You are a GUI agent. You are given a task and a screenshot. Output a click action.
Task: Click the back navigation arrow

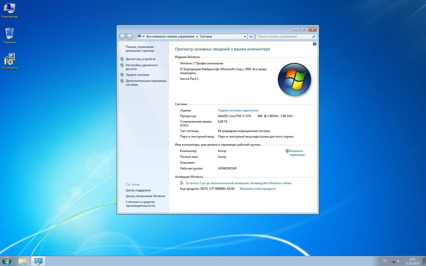(x=122, y=36)
